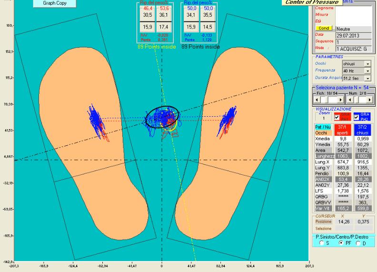
Task: Toggle the blue GRA PH2 checkbox
Action: point(357,117)
